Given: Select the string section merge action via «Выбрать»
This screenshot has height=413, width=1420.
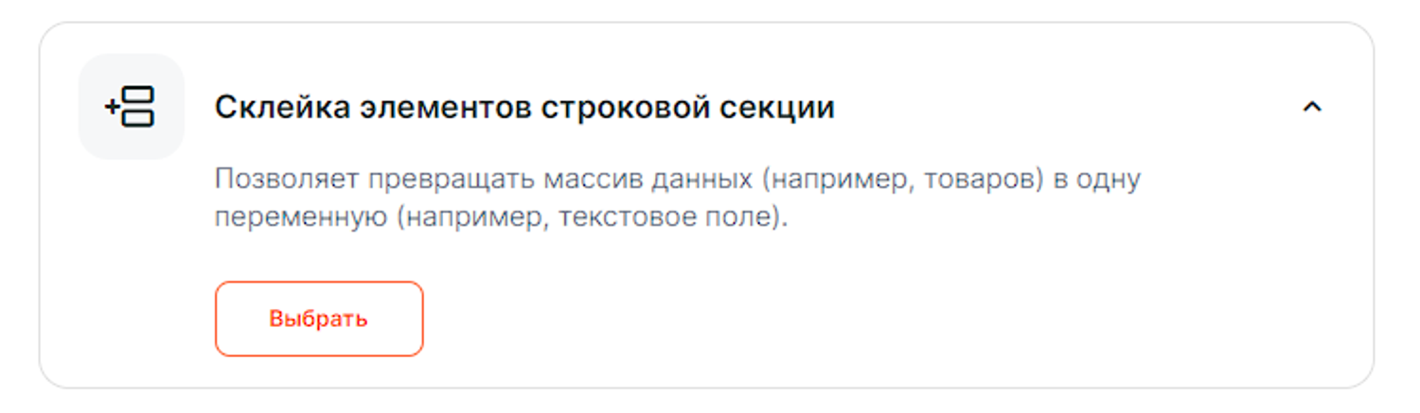Looking at the screenshot, I should point(318,318).
